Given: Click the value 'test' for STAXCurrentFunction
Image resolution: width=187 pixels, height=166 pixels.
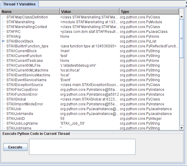Looking at the screenshot, I should [x=64, y=56].
